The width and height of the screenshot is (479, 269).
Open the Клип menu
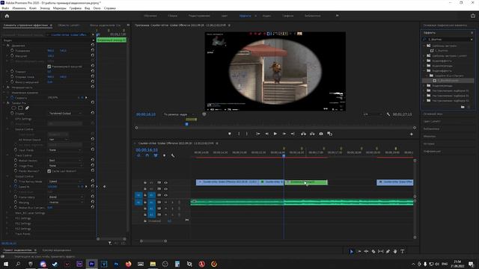tap(33, 8)
